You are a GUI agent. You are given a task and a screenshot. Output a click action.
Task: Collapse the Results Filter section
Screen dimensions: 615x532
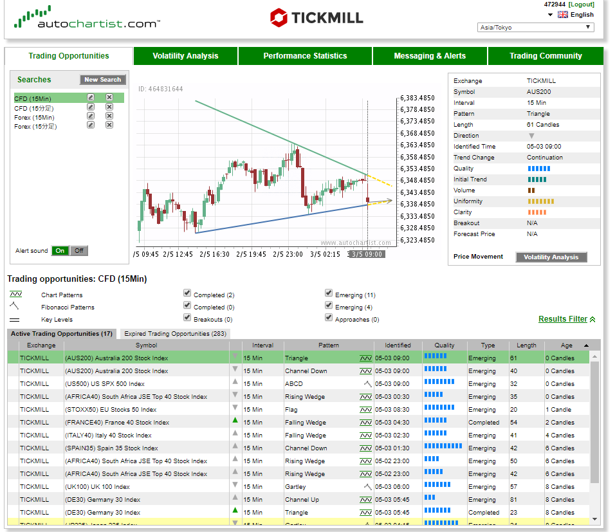click(567, 319)
